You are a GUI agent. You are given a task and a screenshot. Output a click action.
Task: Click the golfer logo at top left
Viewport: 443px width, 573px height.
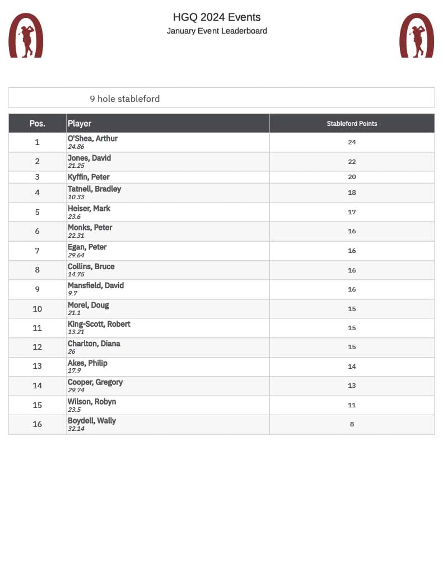(x=26, y=35)
